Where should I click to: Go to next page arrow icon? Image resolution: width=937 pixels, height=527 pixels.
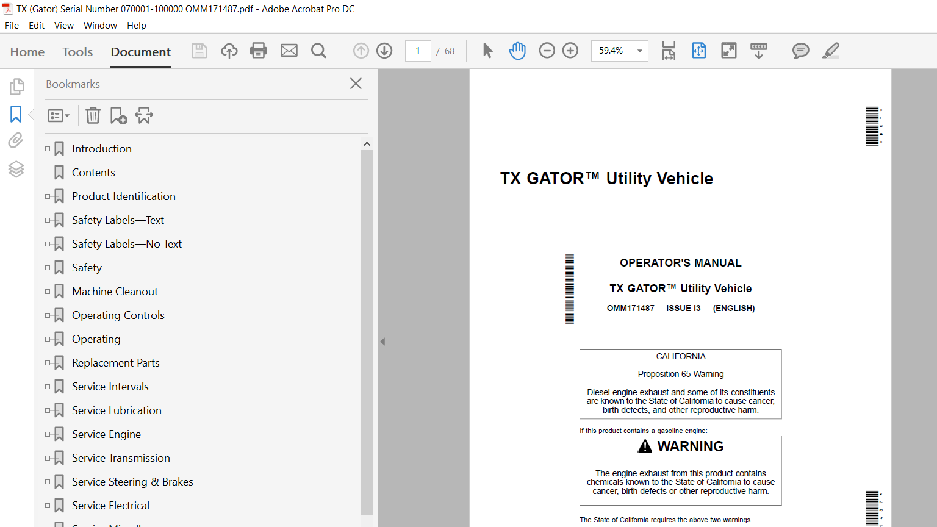tap(384, 51)
